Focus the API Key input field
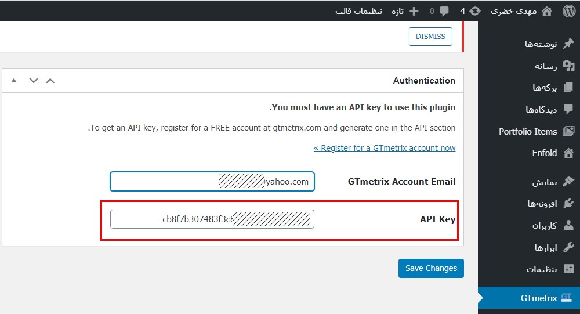 (212, 219)
